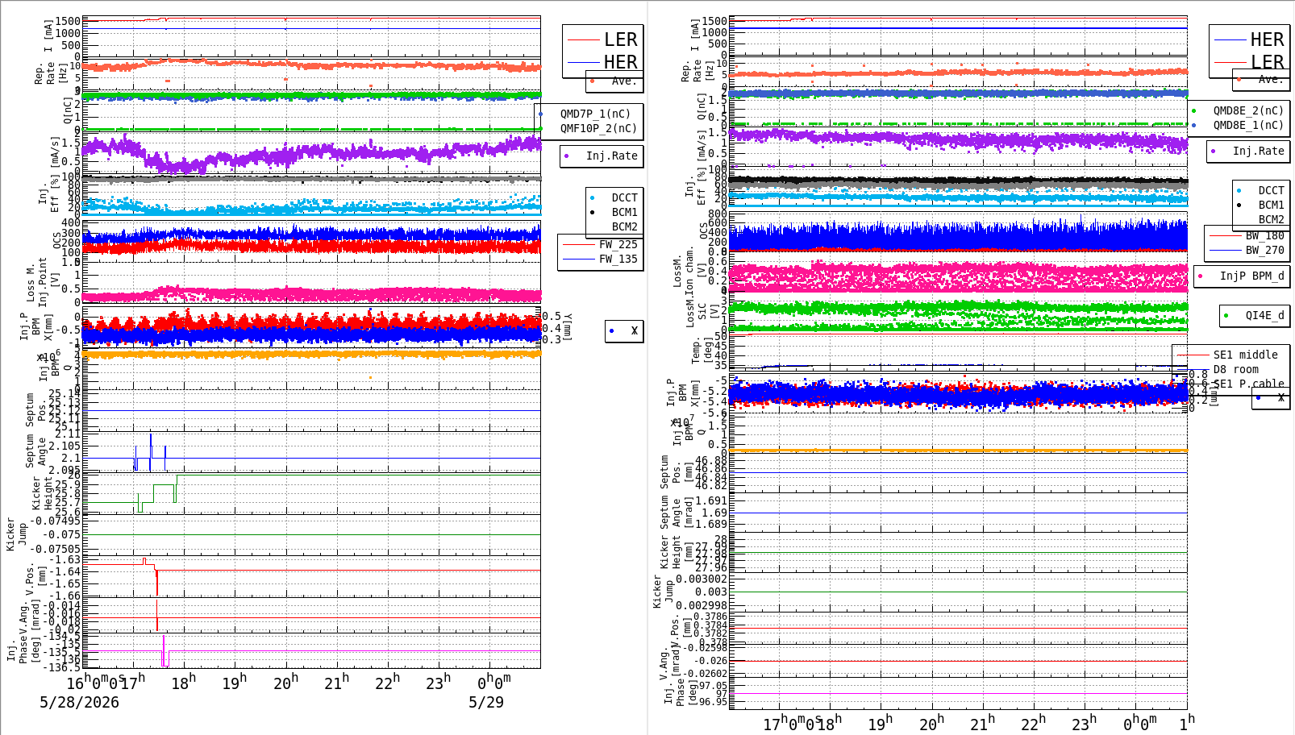Click the BCM2 legend entry in left plot
This screenshot has width=1295, height=735.
point(624,226)
